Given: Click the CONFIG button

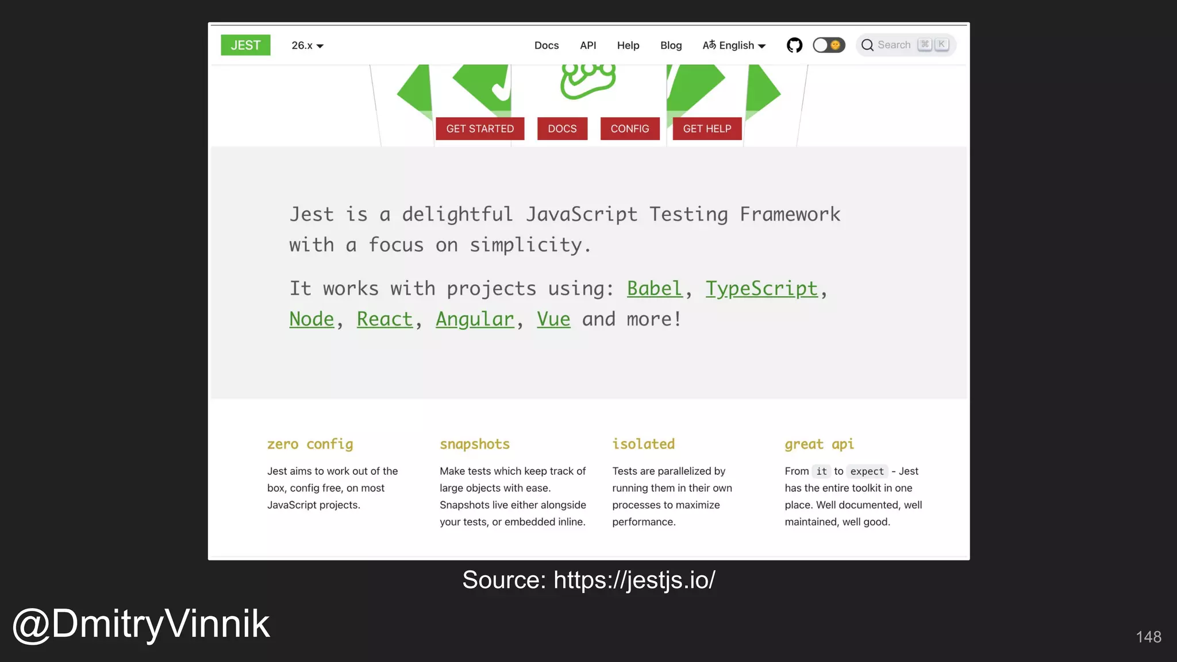Looking at the screenshot, I should click(630, 129).
